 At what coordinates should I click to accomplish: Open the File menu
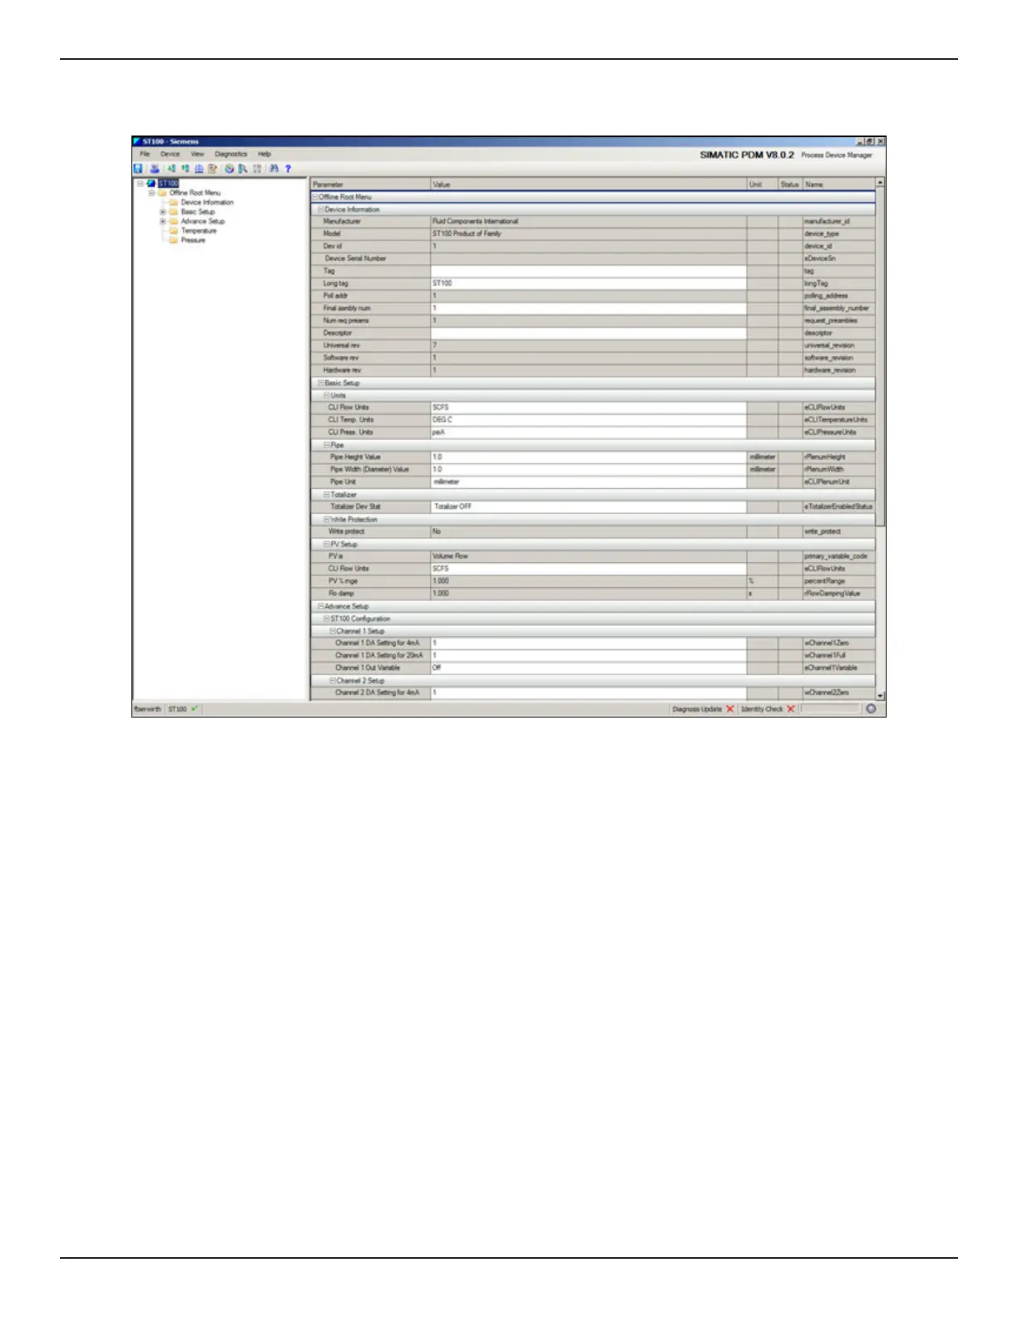[x=145, y=155]
